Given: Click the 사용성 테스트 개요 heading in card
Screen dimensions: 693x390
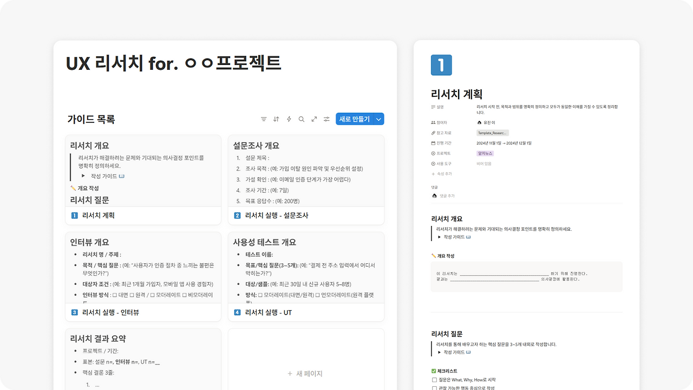Looking at the screenshot, I should tap(265, 242).
